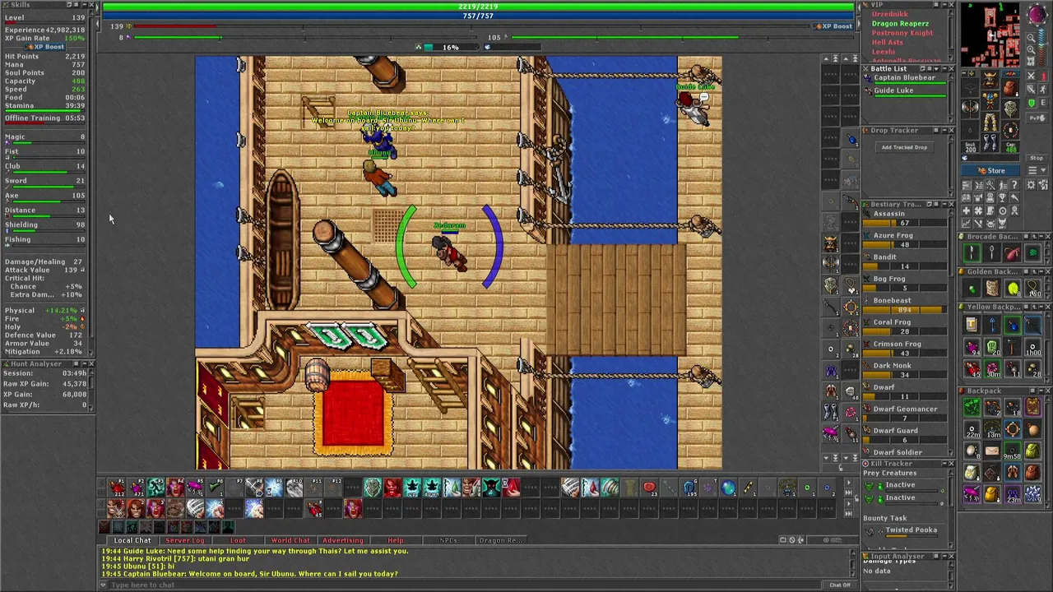Select green item in Brocade Backpack
The width and height of the screenshot is (1053, 592).
(1032, 252)
